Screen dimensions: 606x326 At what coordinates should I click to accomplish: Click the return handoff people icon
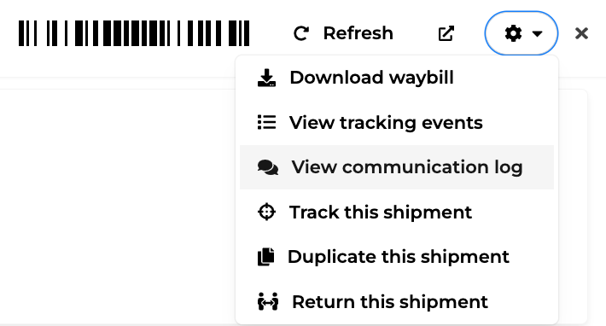(268, 301)
